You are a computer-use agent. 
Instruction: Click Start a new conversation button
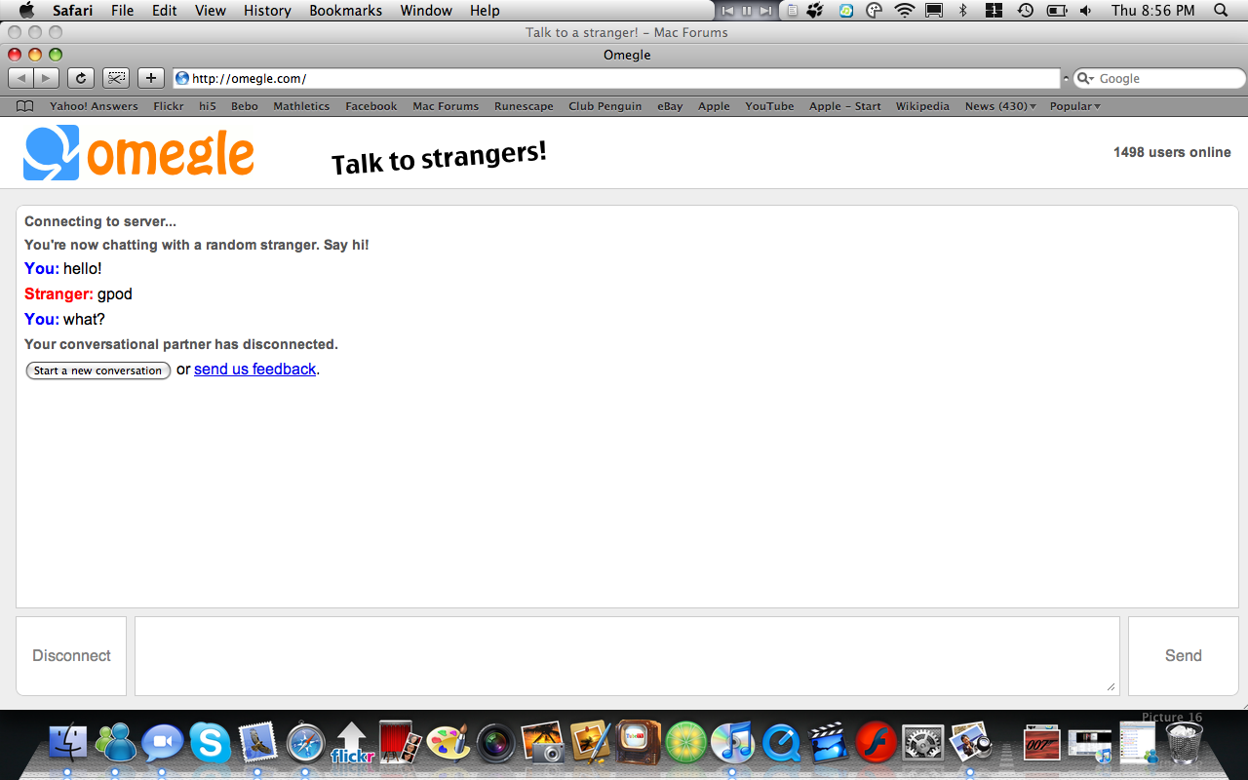tap(98, 370)
